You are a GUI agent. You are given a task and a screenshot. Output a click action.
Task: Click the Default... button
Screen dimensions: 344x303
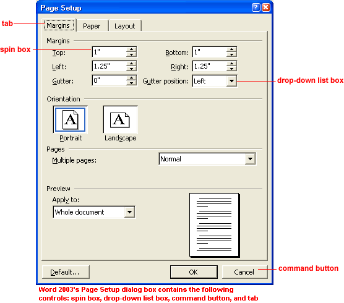pos(66,272)
